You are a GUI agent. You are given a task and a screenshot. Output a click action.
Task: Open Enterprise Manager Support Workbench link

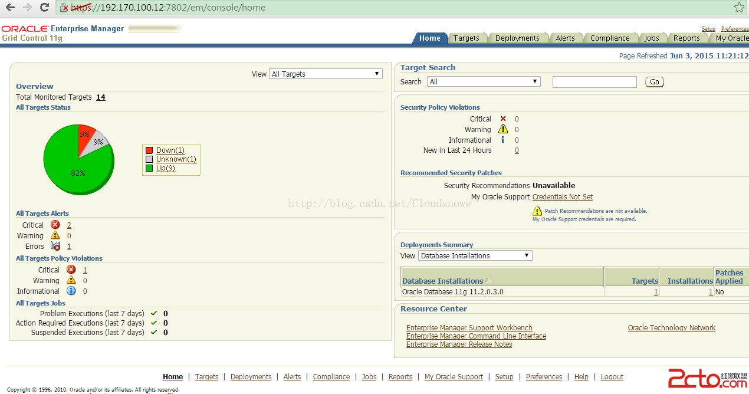[469, 327]
